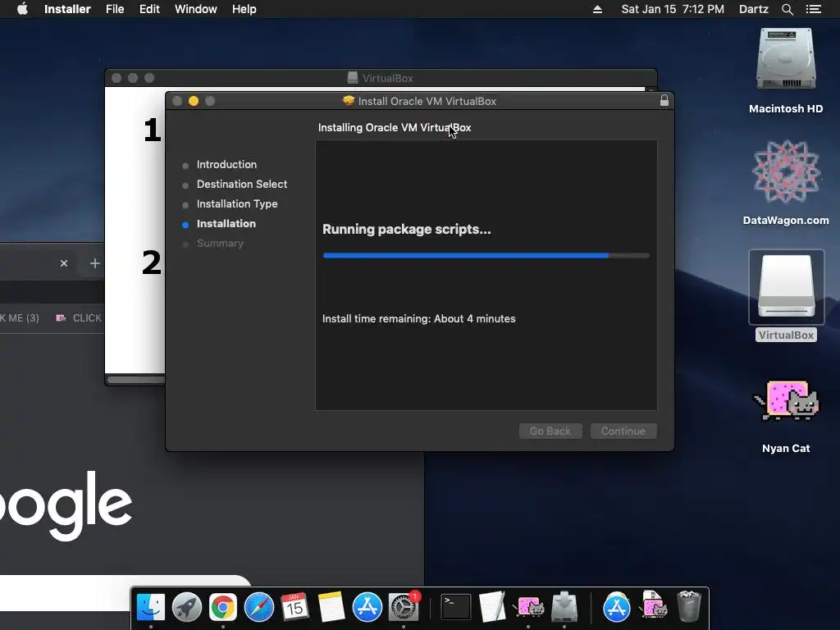Close the Chrome tab with X
Screen dimensions: 840x630
[64, 263]
